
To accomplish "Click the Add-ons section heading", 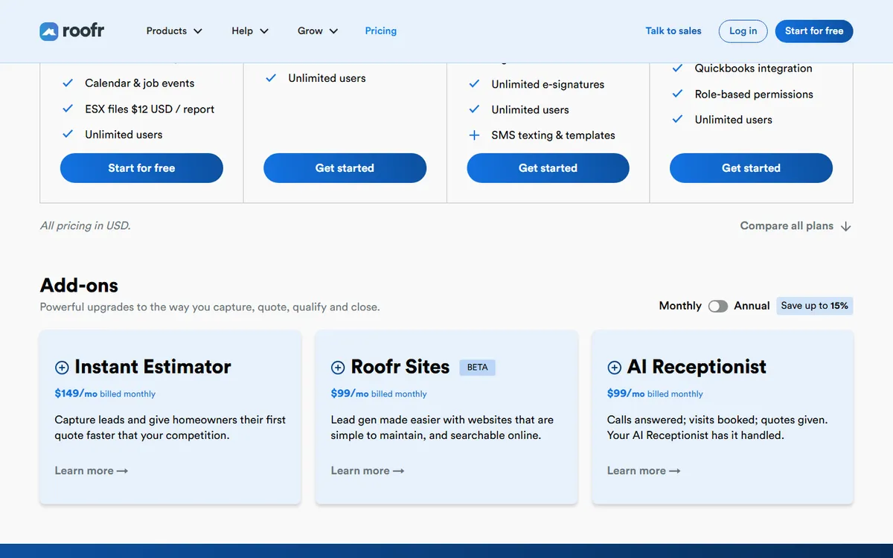I will [x=79, y=286].
